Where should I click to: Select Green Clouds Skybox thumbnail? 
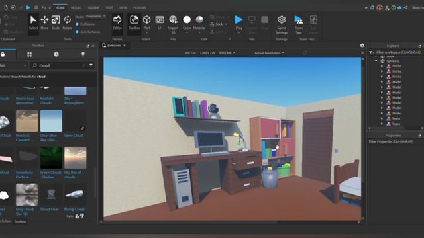[51, 157]
